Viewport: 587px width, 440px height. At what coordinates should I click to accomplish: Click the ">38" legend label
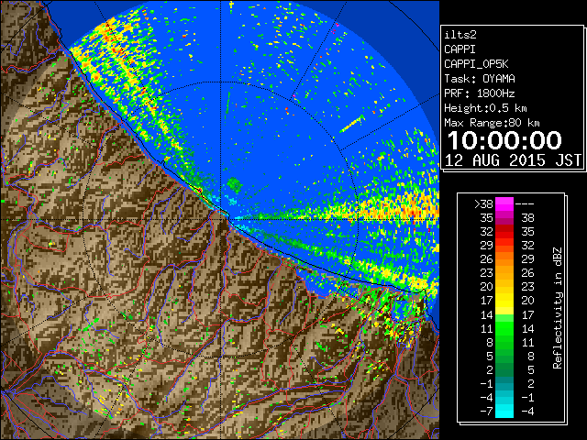(x=483, y=203)
